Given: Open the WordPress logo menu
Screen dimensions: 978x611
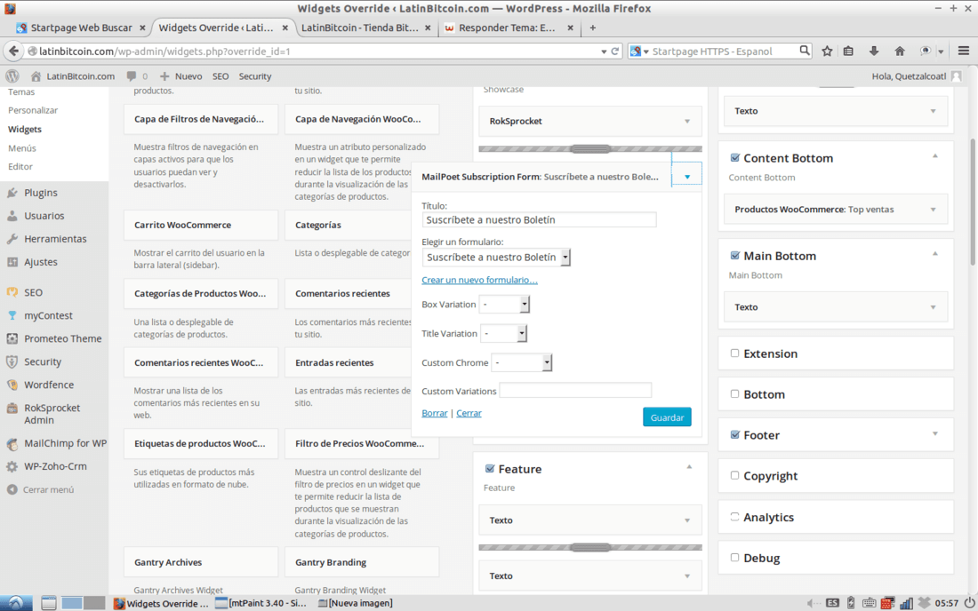Looking at the screenshot, I should tap(12, 76).
